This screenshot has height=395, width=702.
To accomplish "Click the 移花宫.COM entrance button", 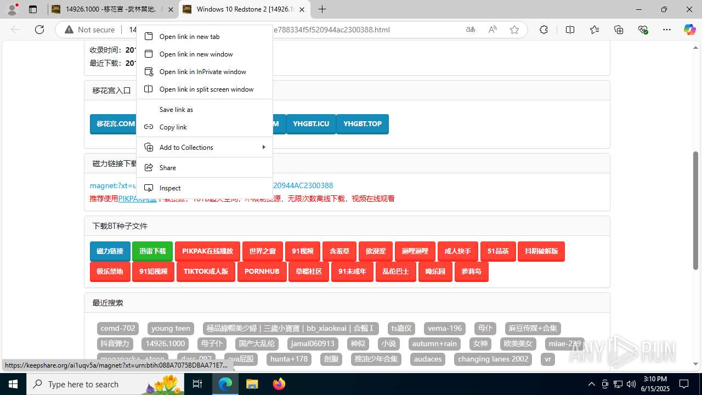I will point(114,124).
